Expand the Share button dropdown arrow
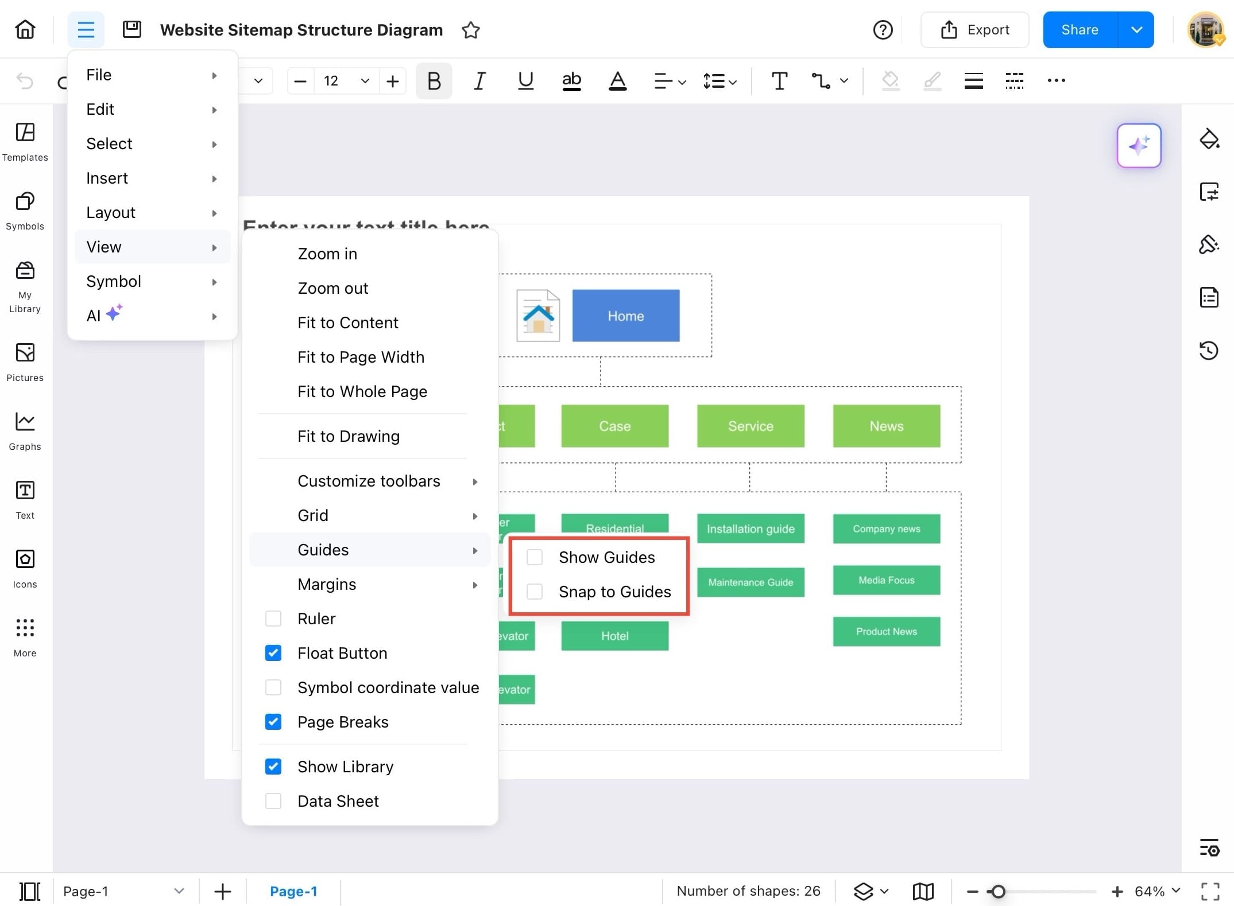Screen dimensions: 1234x906 (1136, 30)
